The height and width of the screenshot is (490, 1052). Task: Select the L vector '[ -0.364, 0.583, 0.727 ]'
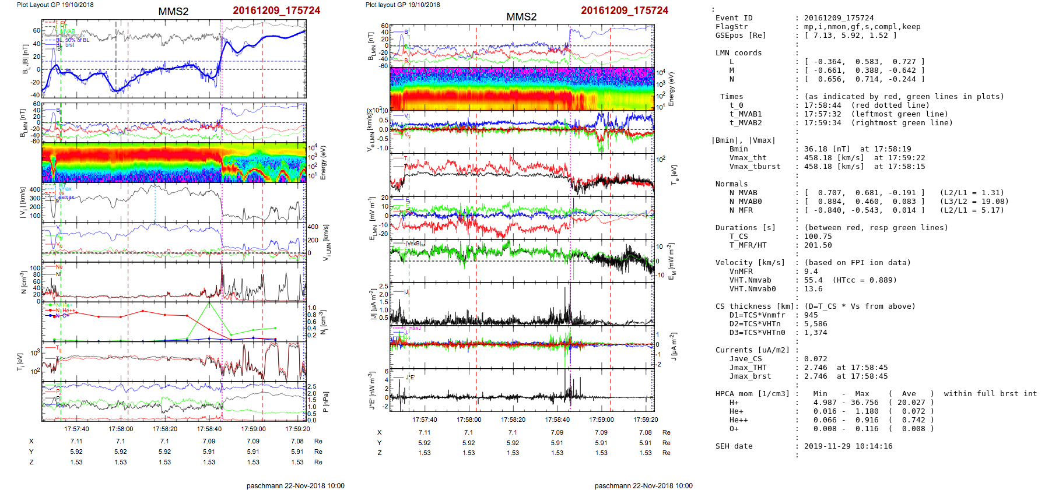coord(865,62)
